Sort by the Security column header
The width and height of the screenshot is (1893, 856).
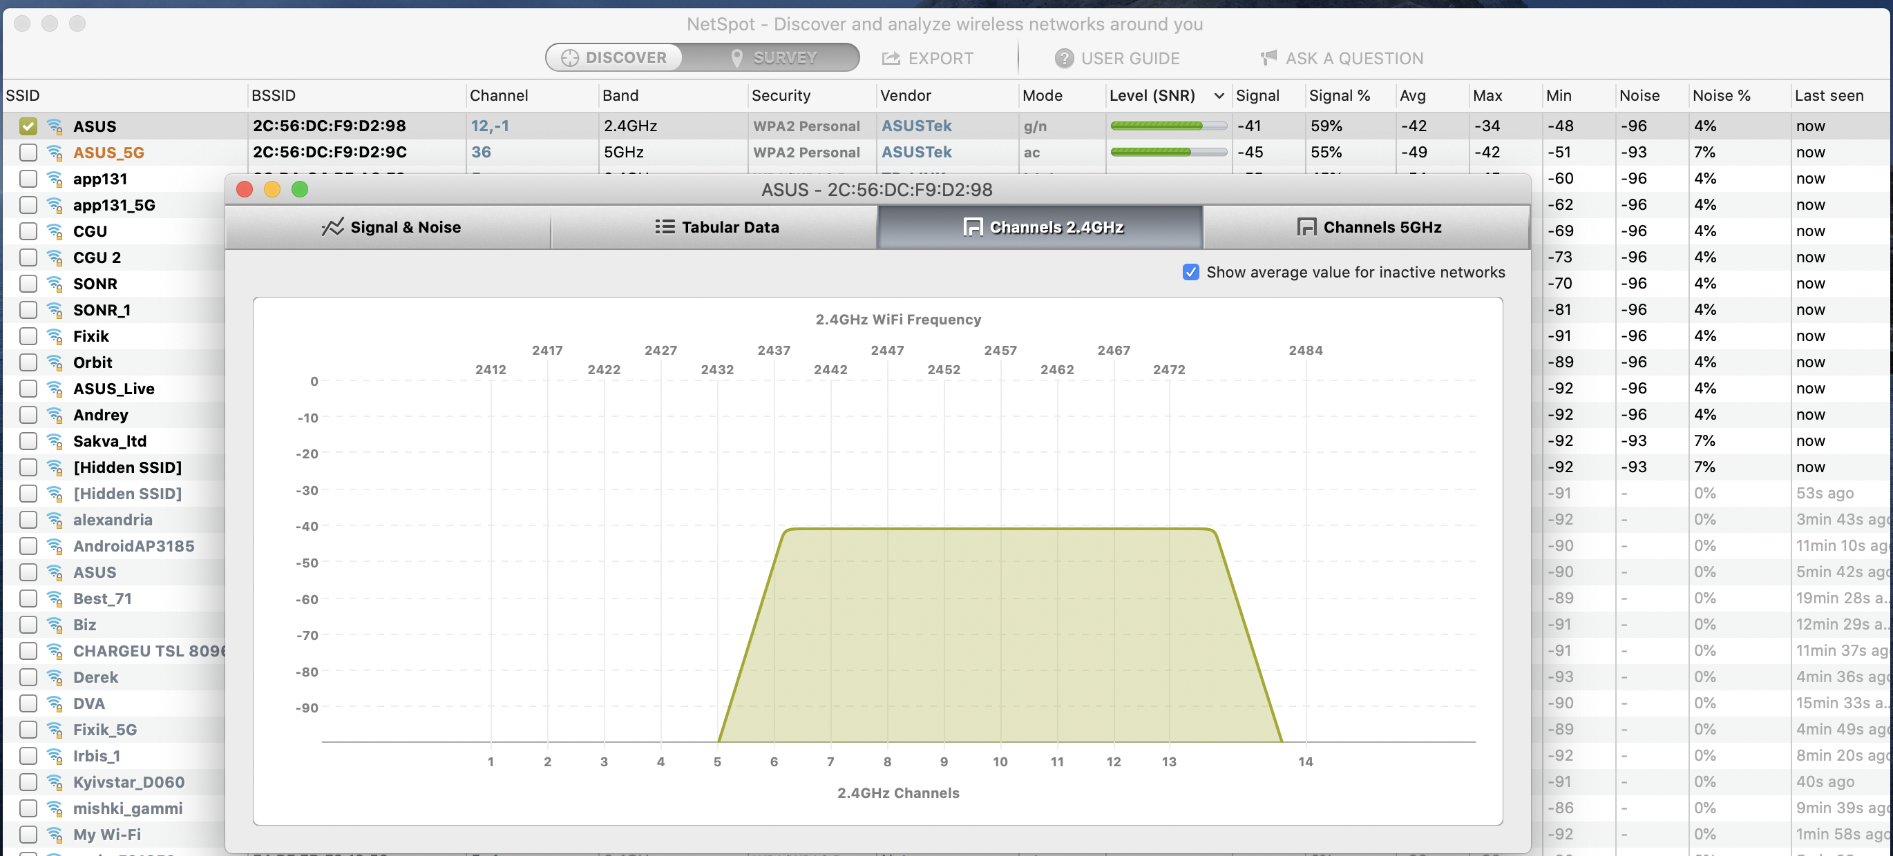click(x=811, y=95)
